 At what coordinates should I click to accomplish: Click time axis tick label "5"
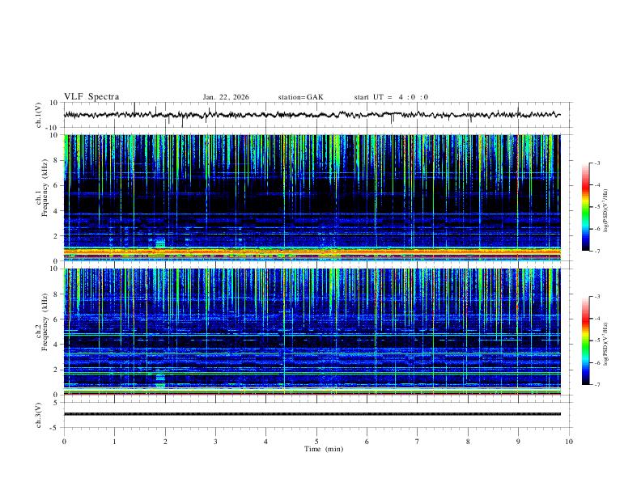316,442
